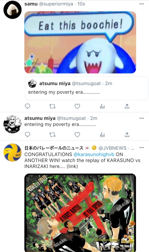Open more options for atsumu miya's tweet
This screenshot has height=252, width=149.
tap(142, 118)
